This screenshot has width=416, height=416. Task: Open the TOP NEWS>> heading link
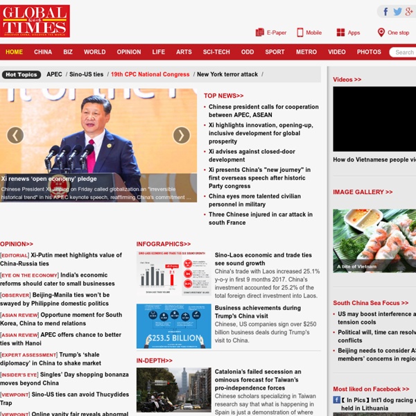tap(224, 96)
